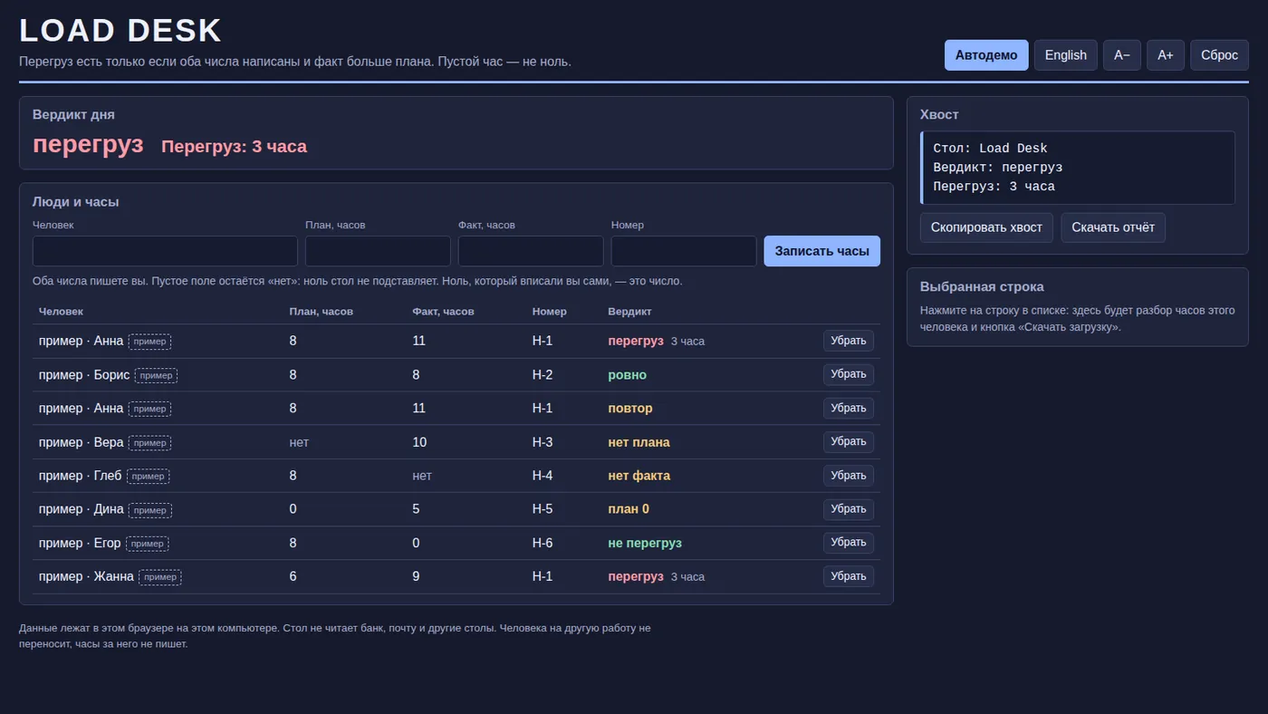
Task: Click the не перегруз verdict for Егор
Action: [645, 543]
